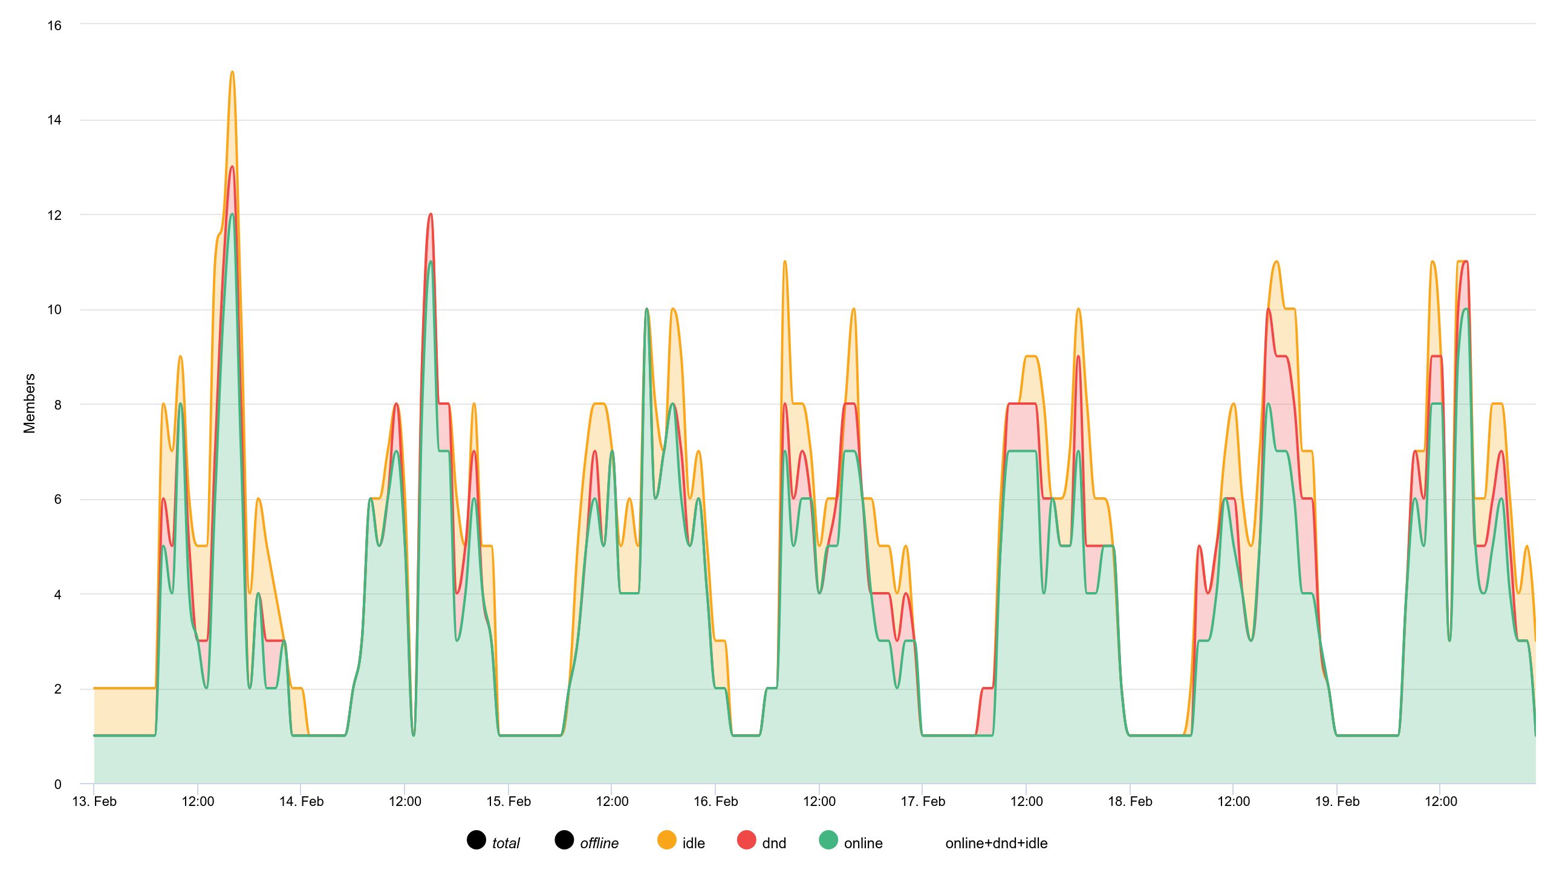Toggle the 'online+dnd+idle' legend entry

(x=996, y=843)
